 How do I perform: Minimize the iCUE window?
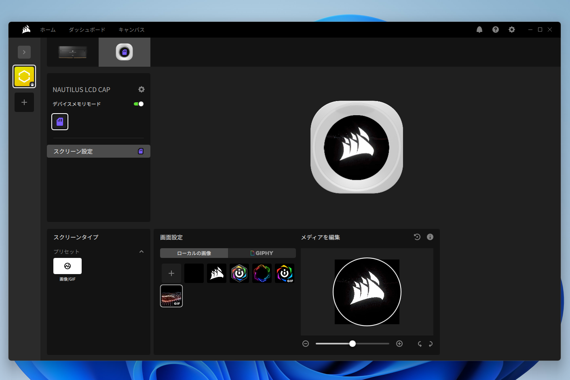pos(530,30)
